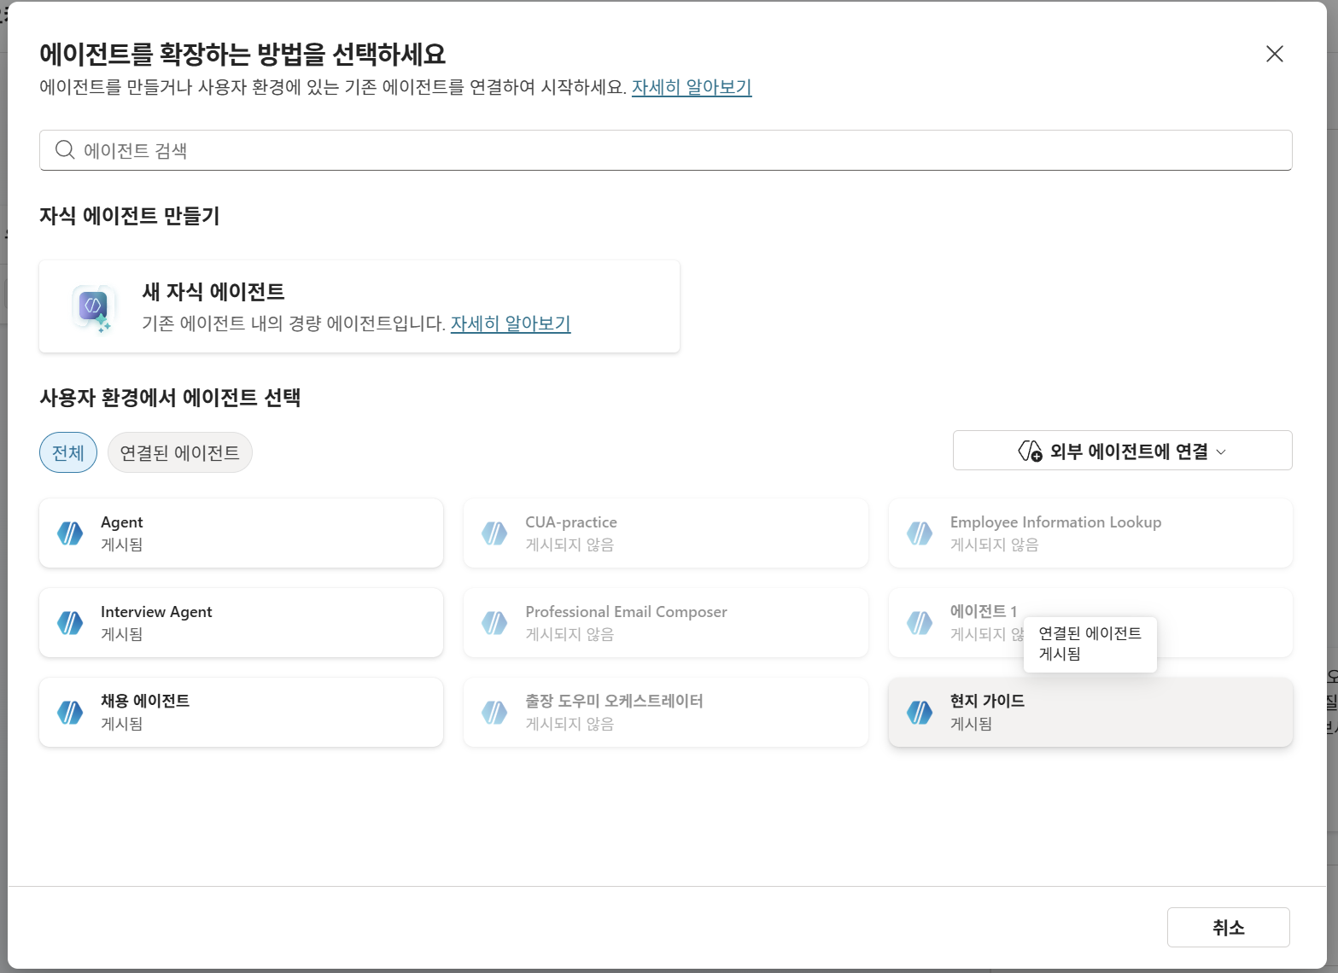This screenshot has height=973, width=1338.
Task: Open 자세히 알아보기 link in child agent card
Action: click(511, 323)
